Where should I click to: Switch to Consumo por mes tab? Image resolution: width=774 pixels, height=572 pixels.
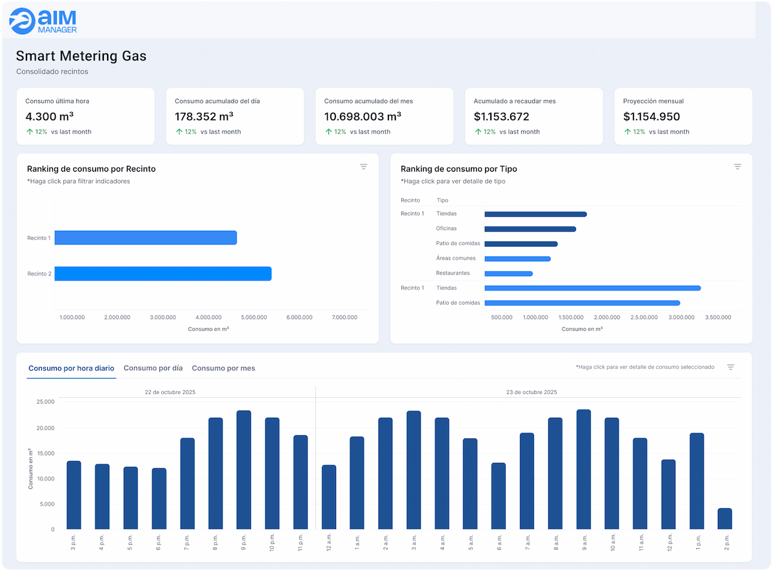point(223,368)
